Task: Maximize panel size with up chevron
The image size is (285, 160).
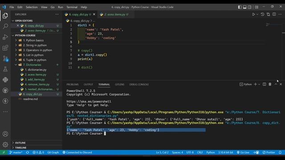Action: point(276,84)
